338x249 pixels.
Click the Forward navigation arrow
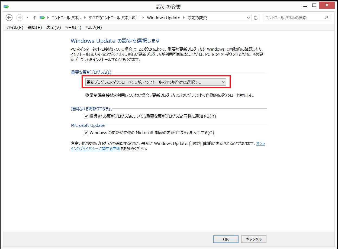tap(20, 18)
